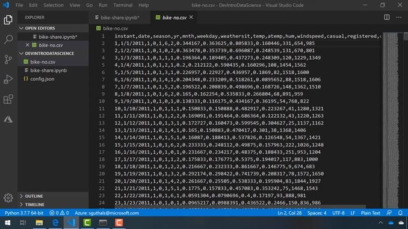Click the vertical scrollbar thumb
The image size is (408, 229).
405,36
